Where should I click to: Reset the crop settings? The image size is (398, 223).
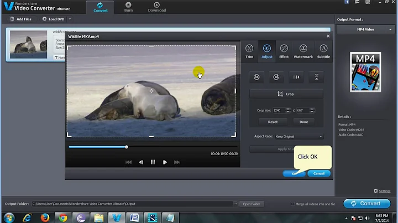tap(273, 122)
